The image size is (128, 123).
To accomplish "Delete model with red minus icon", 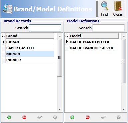I will (88, 117).
